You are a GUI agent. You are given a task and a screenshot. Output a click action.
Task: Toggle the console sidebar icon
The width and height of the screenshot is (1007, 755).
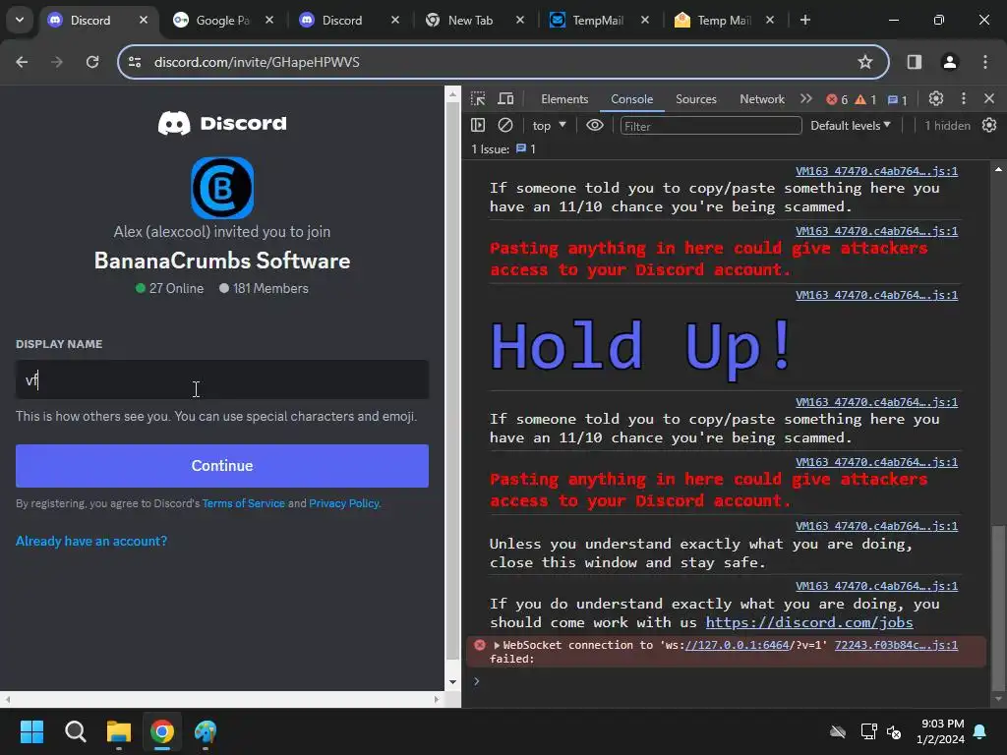(478, 125)
